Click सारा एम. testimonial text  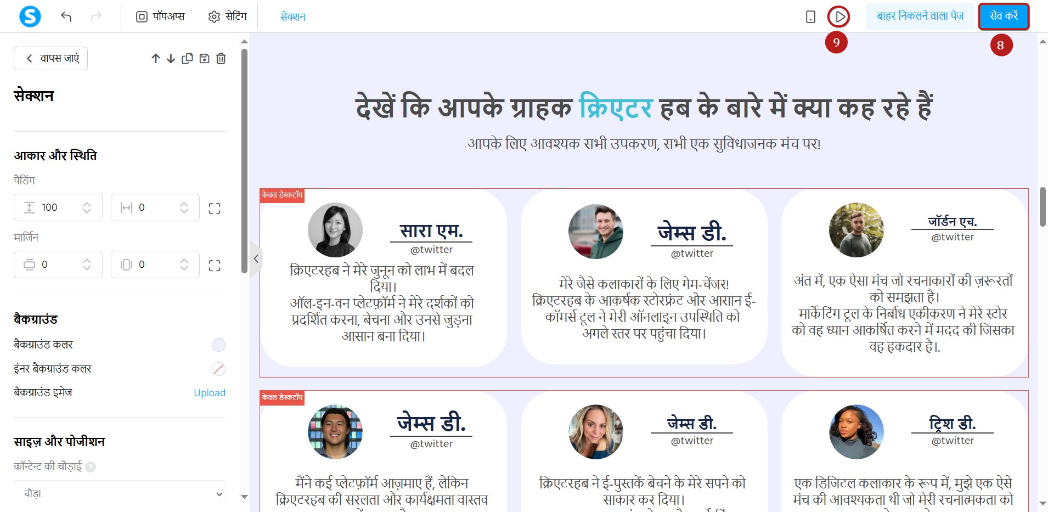382,303
